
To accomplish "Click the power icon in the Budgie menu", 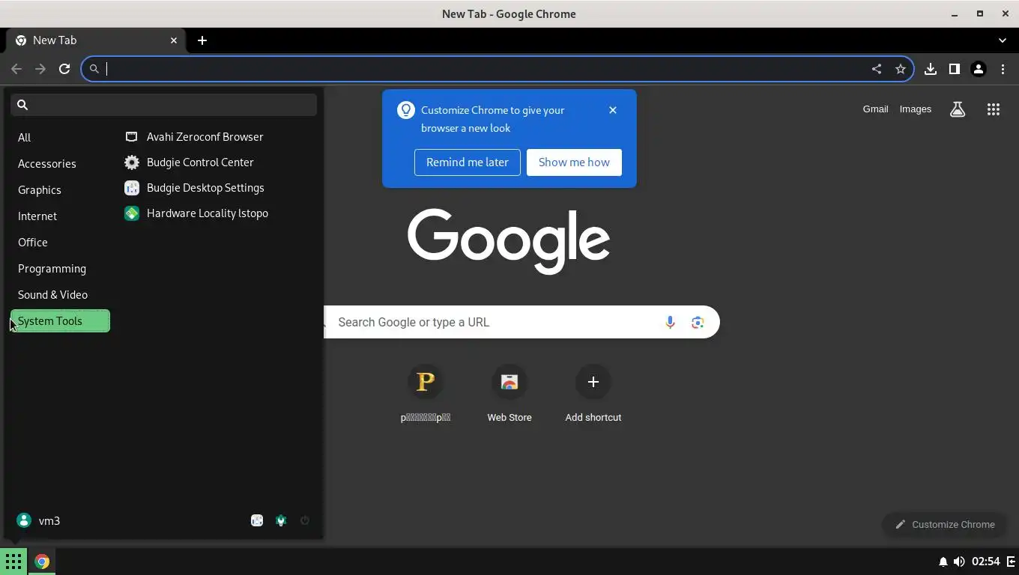I will 305,520.
